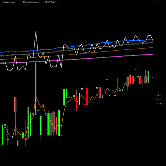Click the 'V: 0.02 X' volume text

pos(160,100)
